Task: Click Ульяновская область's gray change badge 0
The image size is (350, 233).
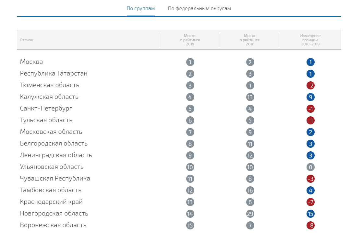Action: coord(310,167)
